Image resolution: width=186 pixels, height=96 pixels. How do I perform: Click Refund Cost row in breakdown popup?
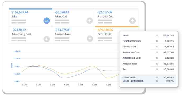click(x=148, y=47)
